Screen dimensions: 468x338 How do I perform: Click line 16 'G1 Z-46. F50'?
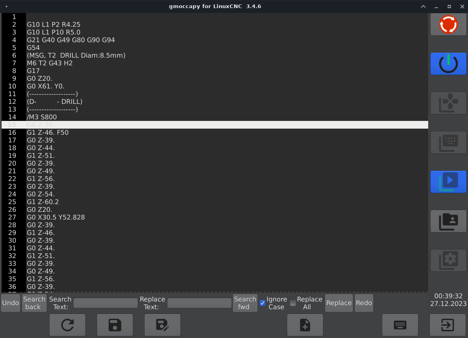pyautogui.click(x=48, y=133)
